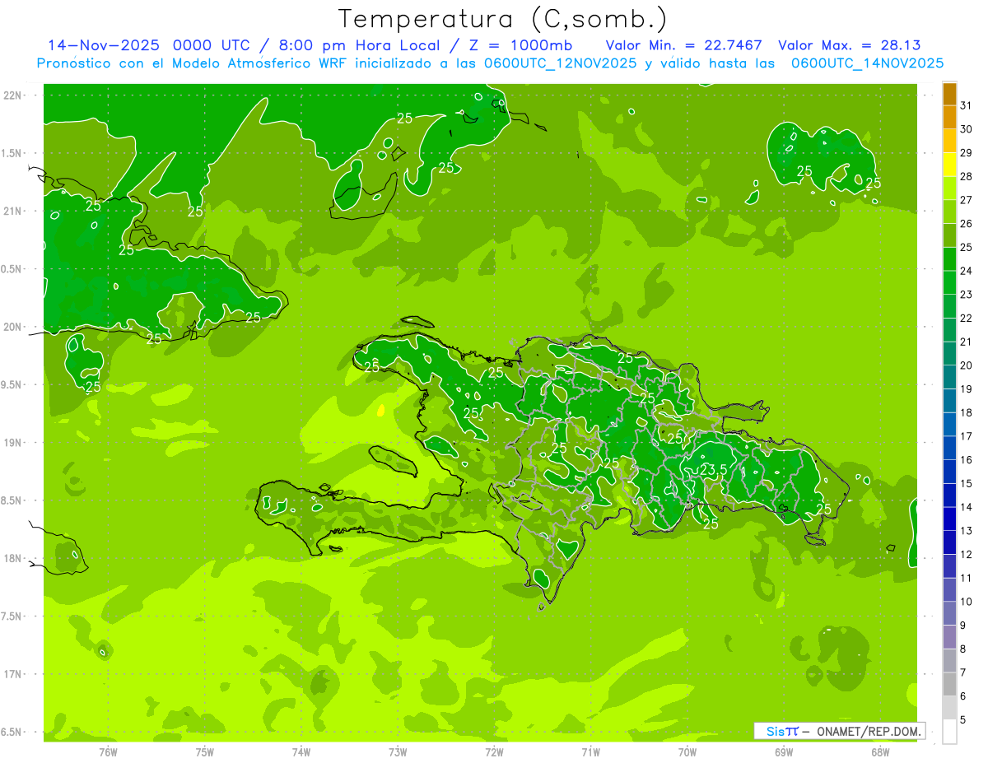Click the legend scale value 10
The width and height of the screenshot is (988, 763).
coord(966,602)
